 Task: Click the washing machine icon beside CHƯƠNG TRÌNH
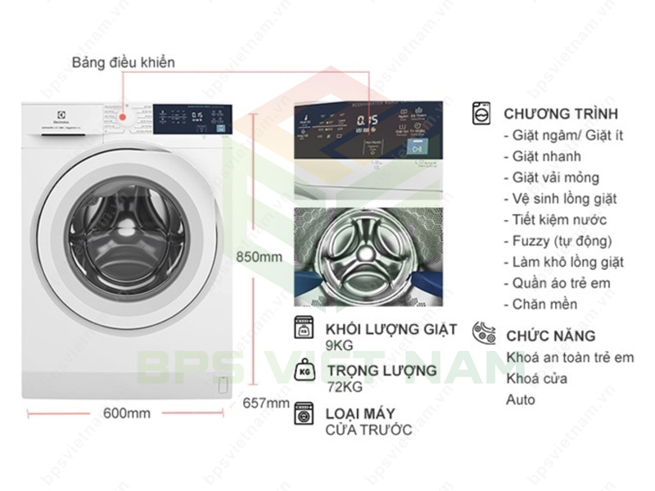pos(481,113)
